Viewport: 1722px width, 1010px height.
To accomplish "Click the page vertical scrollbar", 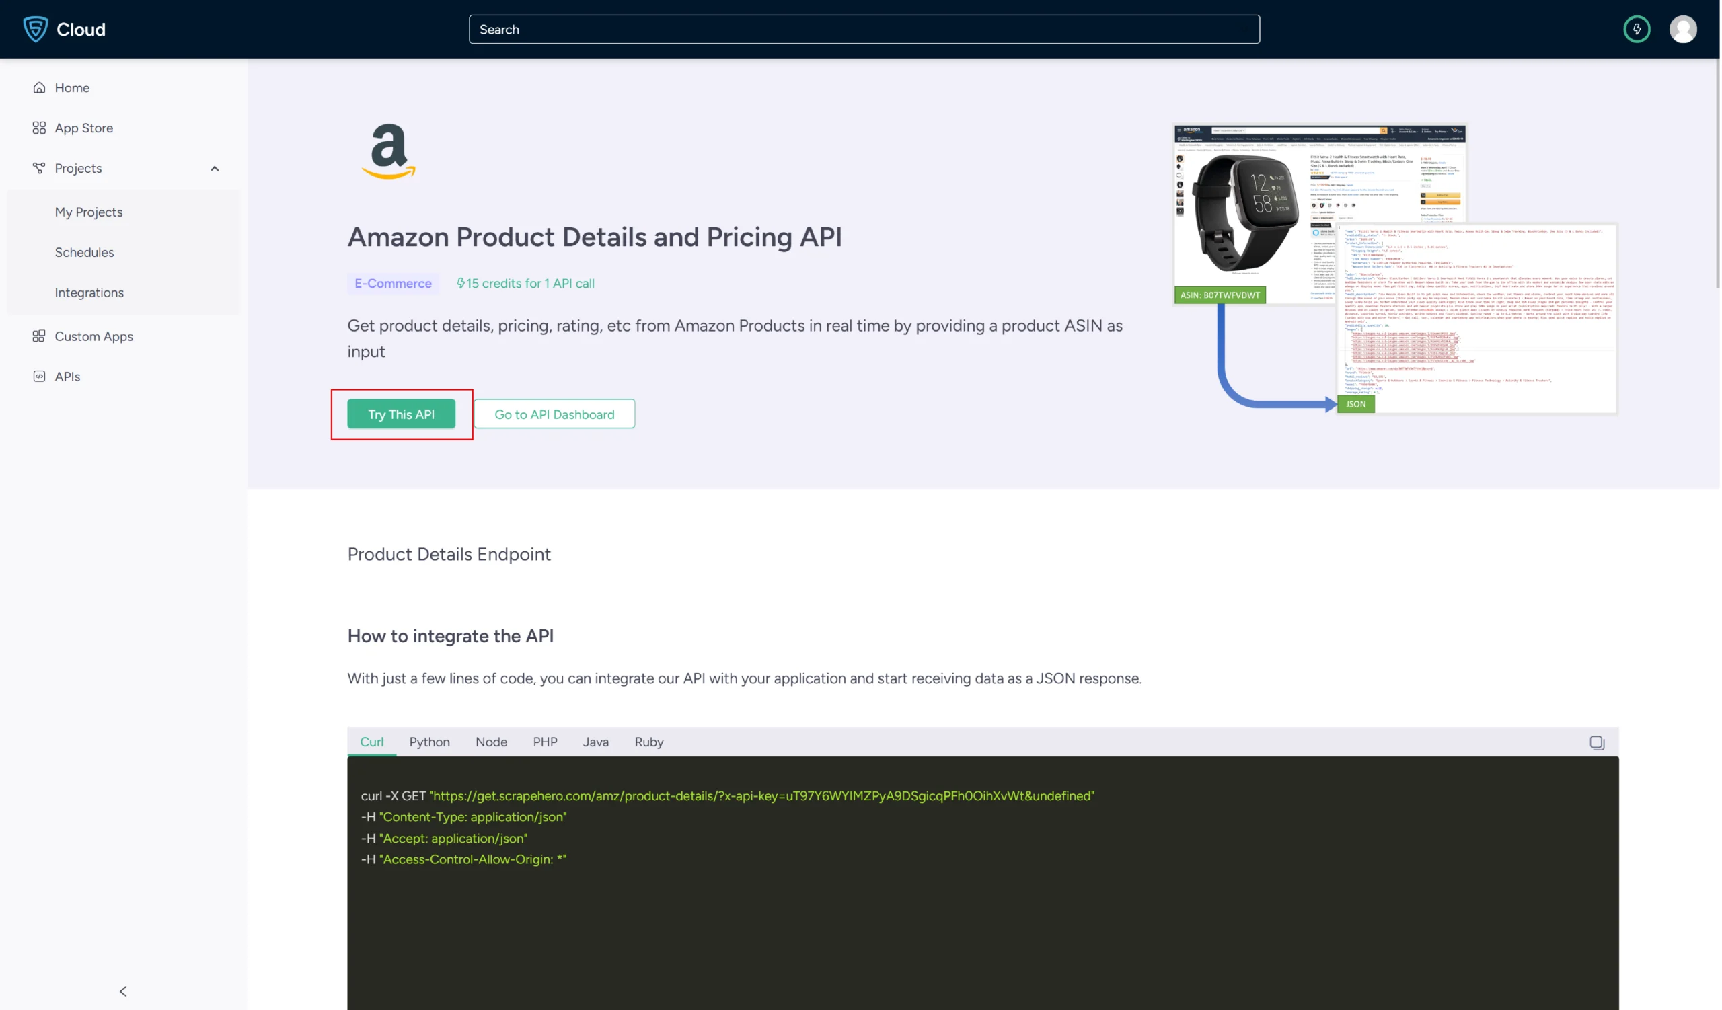I will [1719, 174].
